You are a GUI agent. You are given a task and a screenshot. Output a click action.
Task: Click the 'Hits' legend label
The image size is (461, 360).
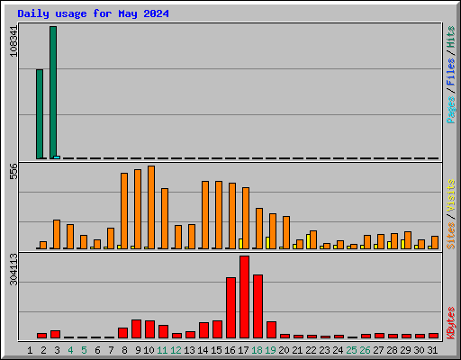451,37
